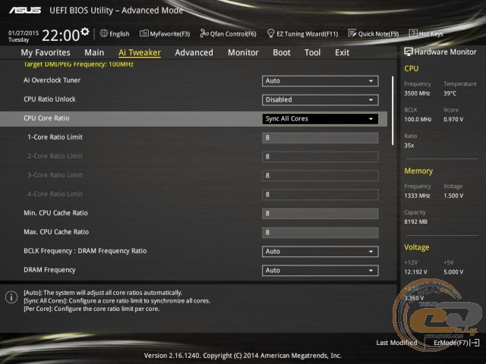Go to the Advanced tab

194,52
